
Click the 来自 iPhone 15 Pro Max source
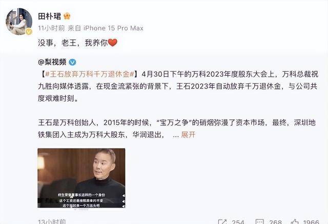point(106,28)
